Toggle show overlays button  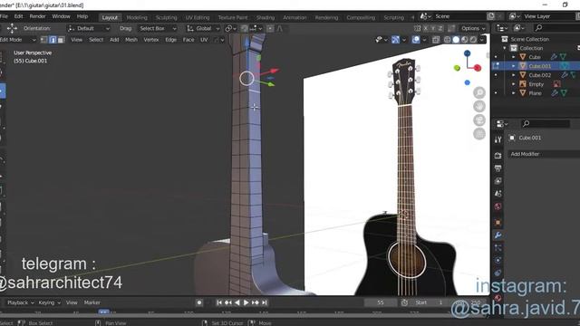pyautogui.click(x=416, y=40)
